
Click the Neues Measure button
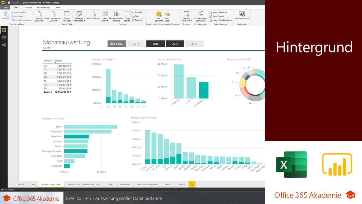[x=218, y=12]
